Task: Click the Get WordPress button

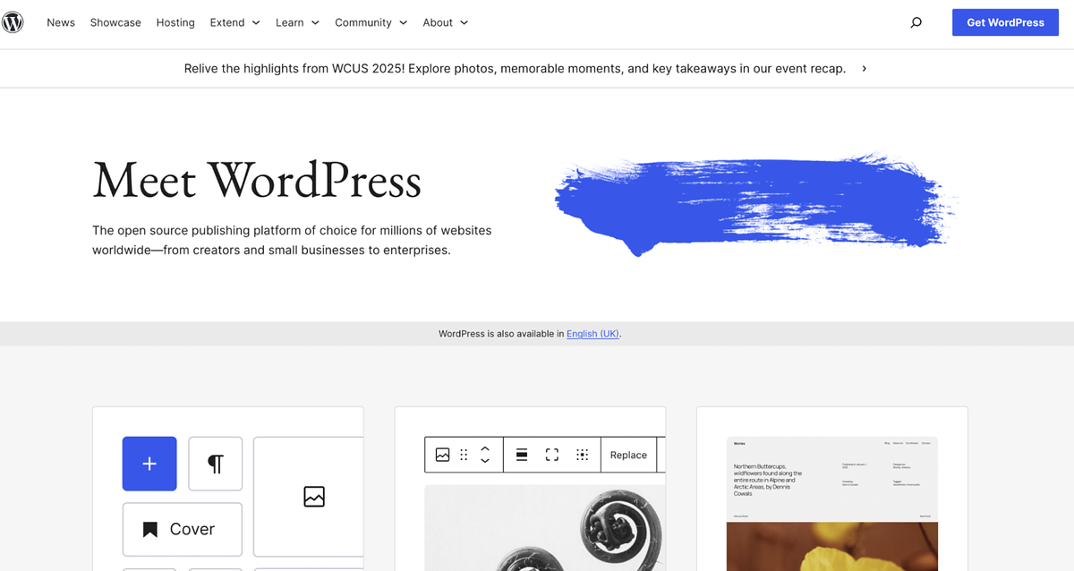Action: [x=1004, y=22]
